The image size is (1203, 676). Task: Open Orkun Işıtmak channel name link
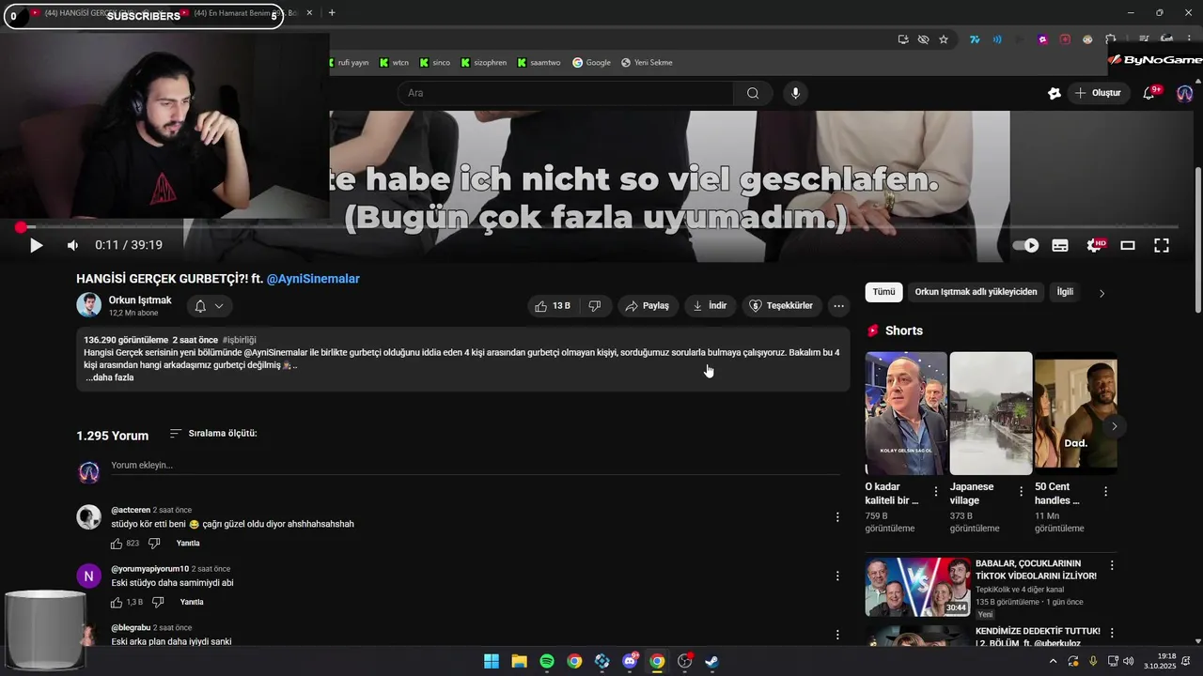[140, 300]
